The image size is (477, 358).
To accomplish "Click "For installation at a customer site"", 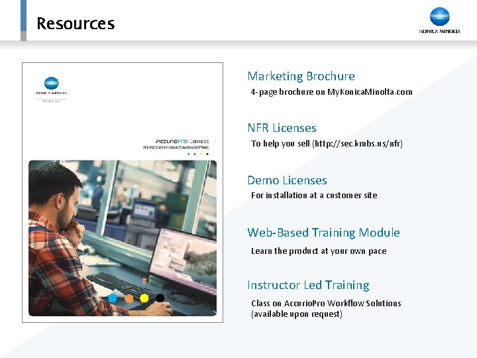I will pyautogui.click(x=314, y=195).
